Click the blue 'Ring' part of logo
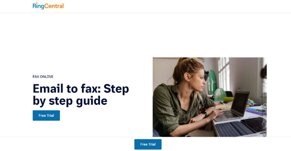 tap(38, 6)
